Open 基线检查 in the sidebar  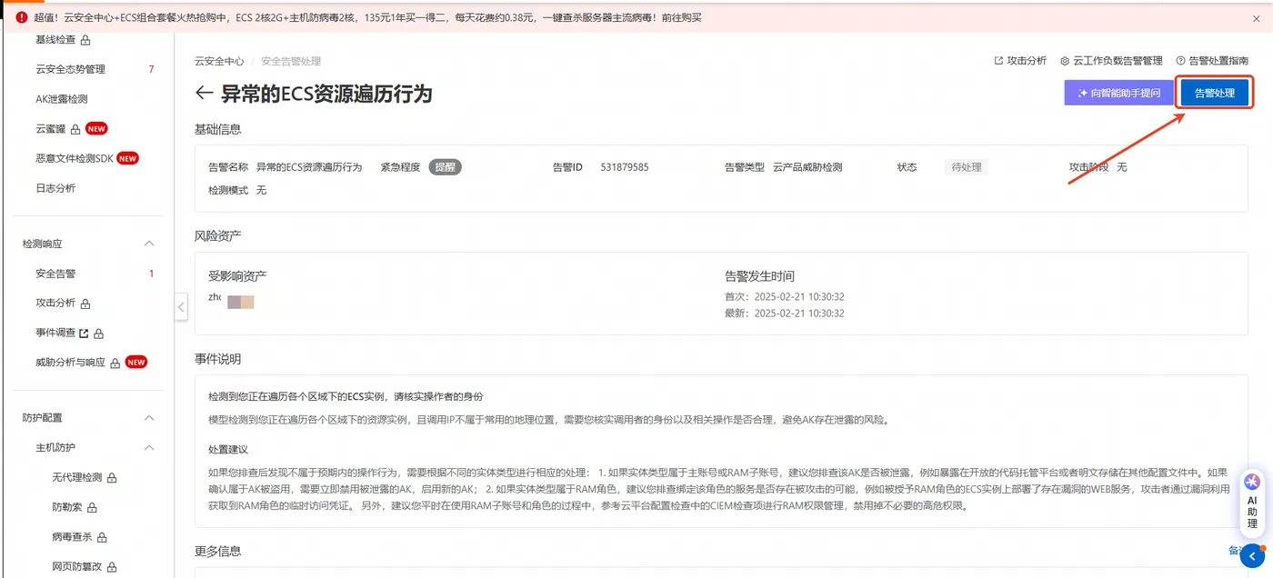55,40
